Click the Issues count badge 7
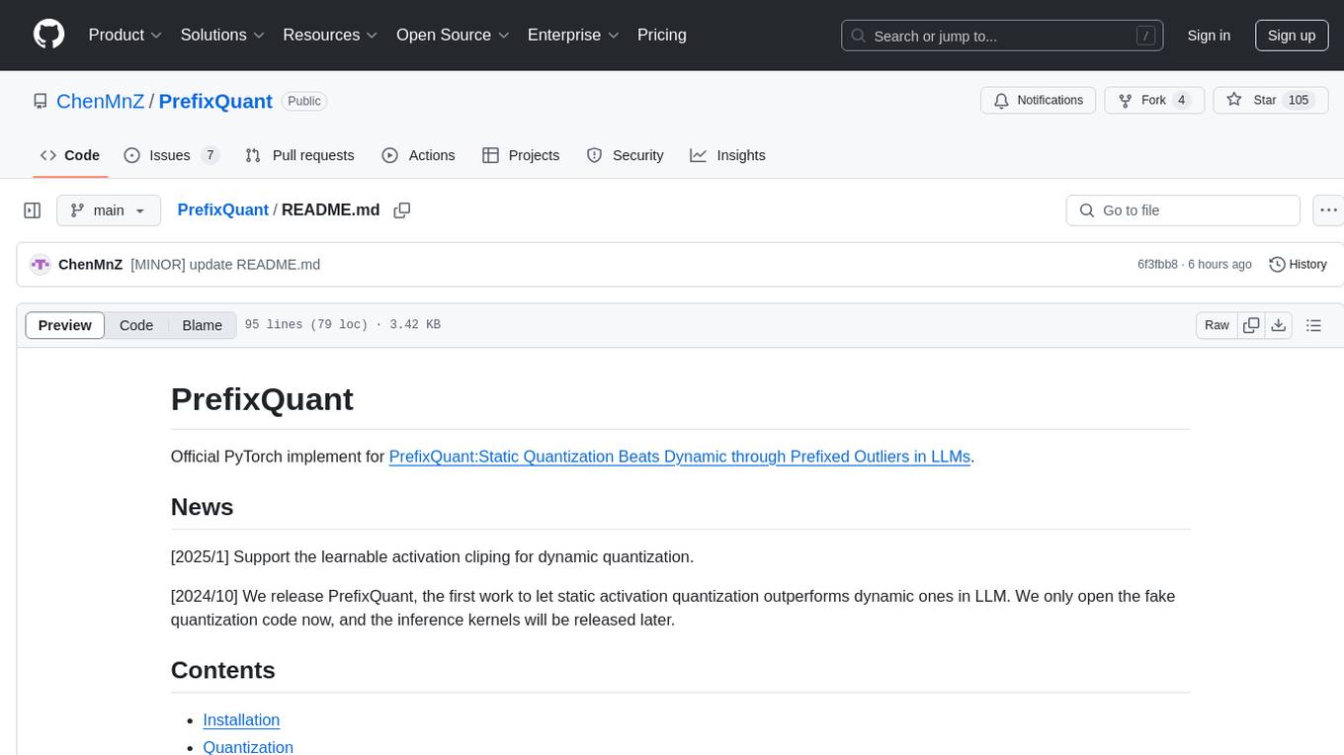 tap(210, 155)
